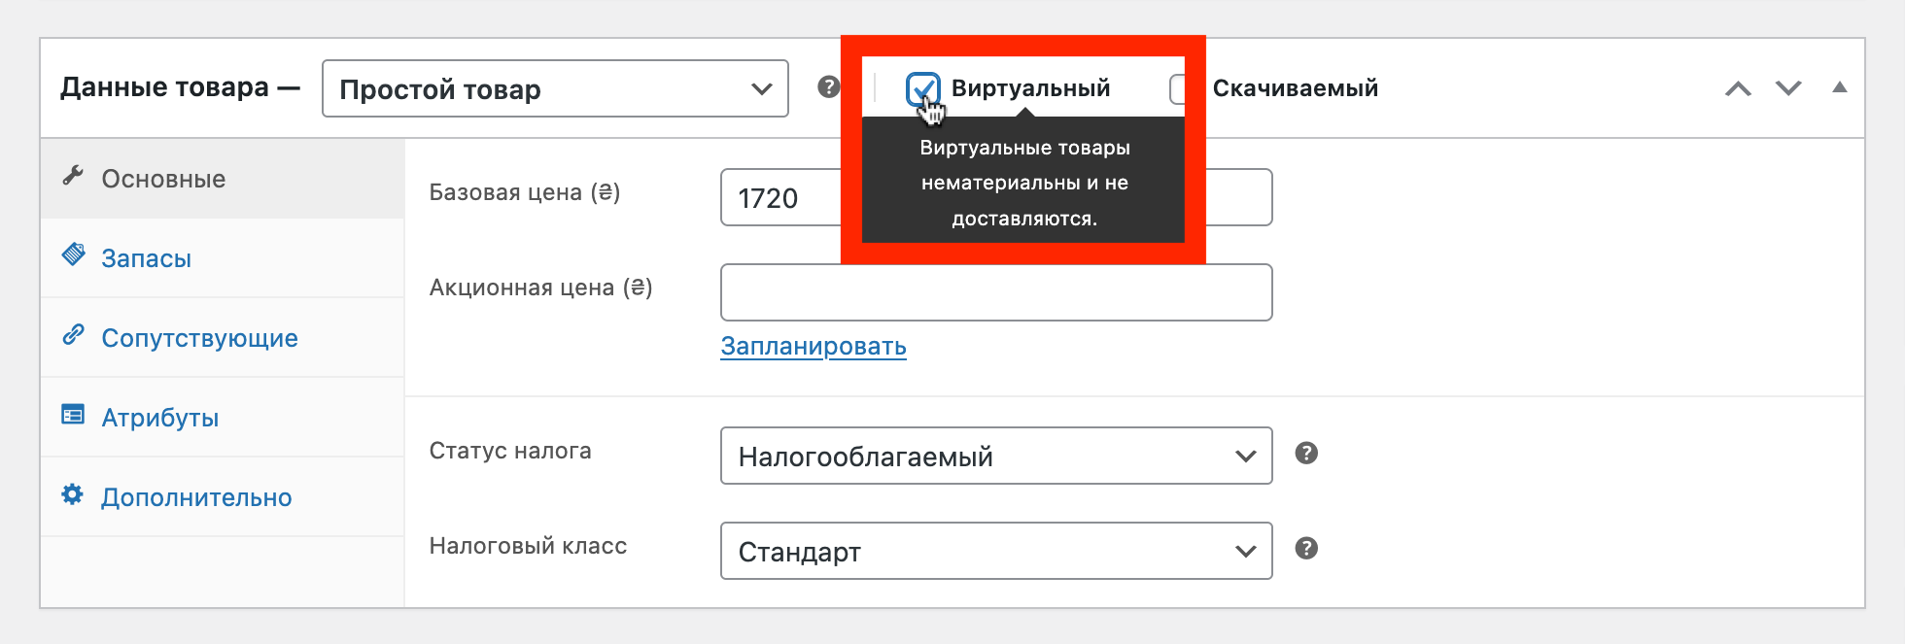Open the 'Дополнительно' tab
This screenshot has width=1905, height=644.
click(x=223, y=497)
